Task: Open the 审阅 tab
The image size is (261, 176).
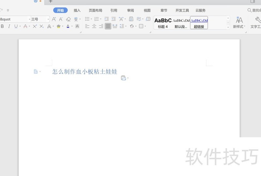Action: (x=130, y=10)
